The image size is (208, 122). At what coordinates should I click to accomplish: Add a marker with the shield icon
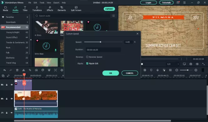pyautogui.click(x=151, y=70)
